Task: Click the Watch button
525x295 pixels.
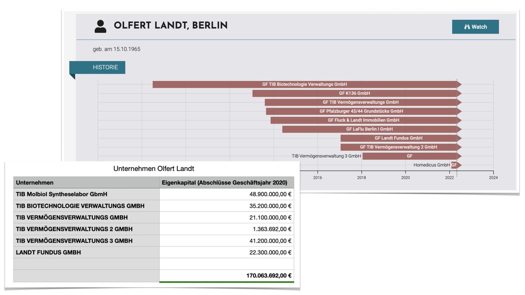Action: click(475, 27)
